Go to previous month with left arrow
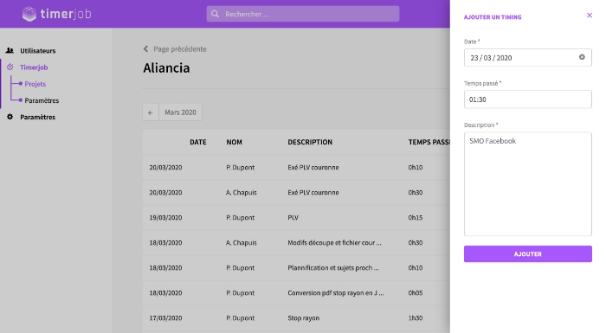The height and width of the screenshot is (333, 606). click(151, 112)
